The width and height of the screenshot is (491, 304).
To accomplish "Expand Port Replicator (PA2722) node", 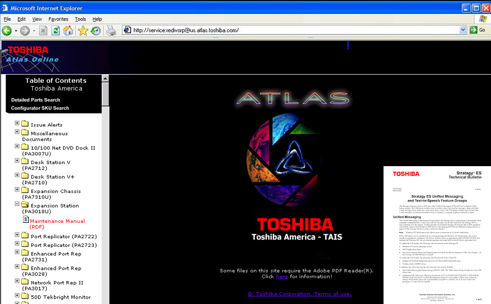I will (x=17, y=235).
